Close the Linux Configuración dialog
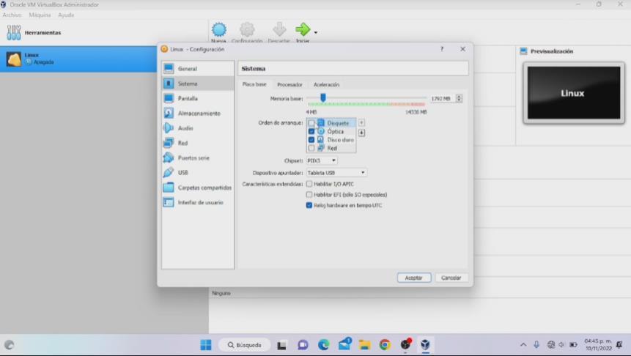631x356 pixels. (x=462, y=49)
